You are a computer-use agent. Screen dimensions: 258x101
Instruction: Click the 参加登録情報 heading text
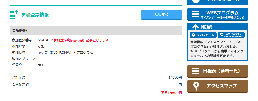pyautogui.click(x=35, y=15)
